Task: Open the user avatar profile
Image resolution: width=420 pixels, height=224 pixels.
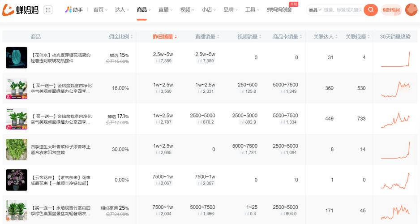Action: [x=411, y=10]
